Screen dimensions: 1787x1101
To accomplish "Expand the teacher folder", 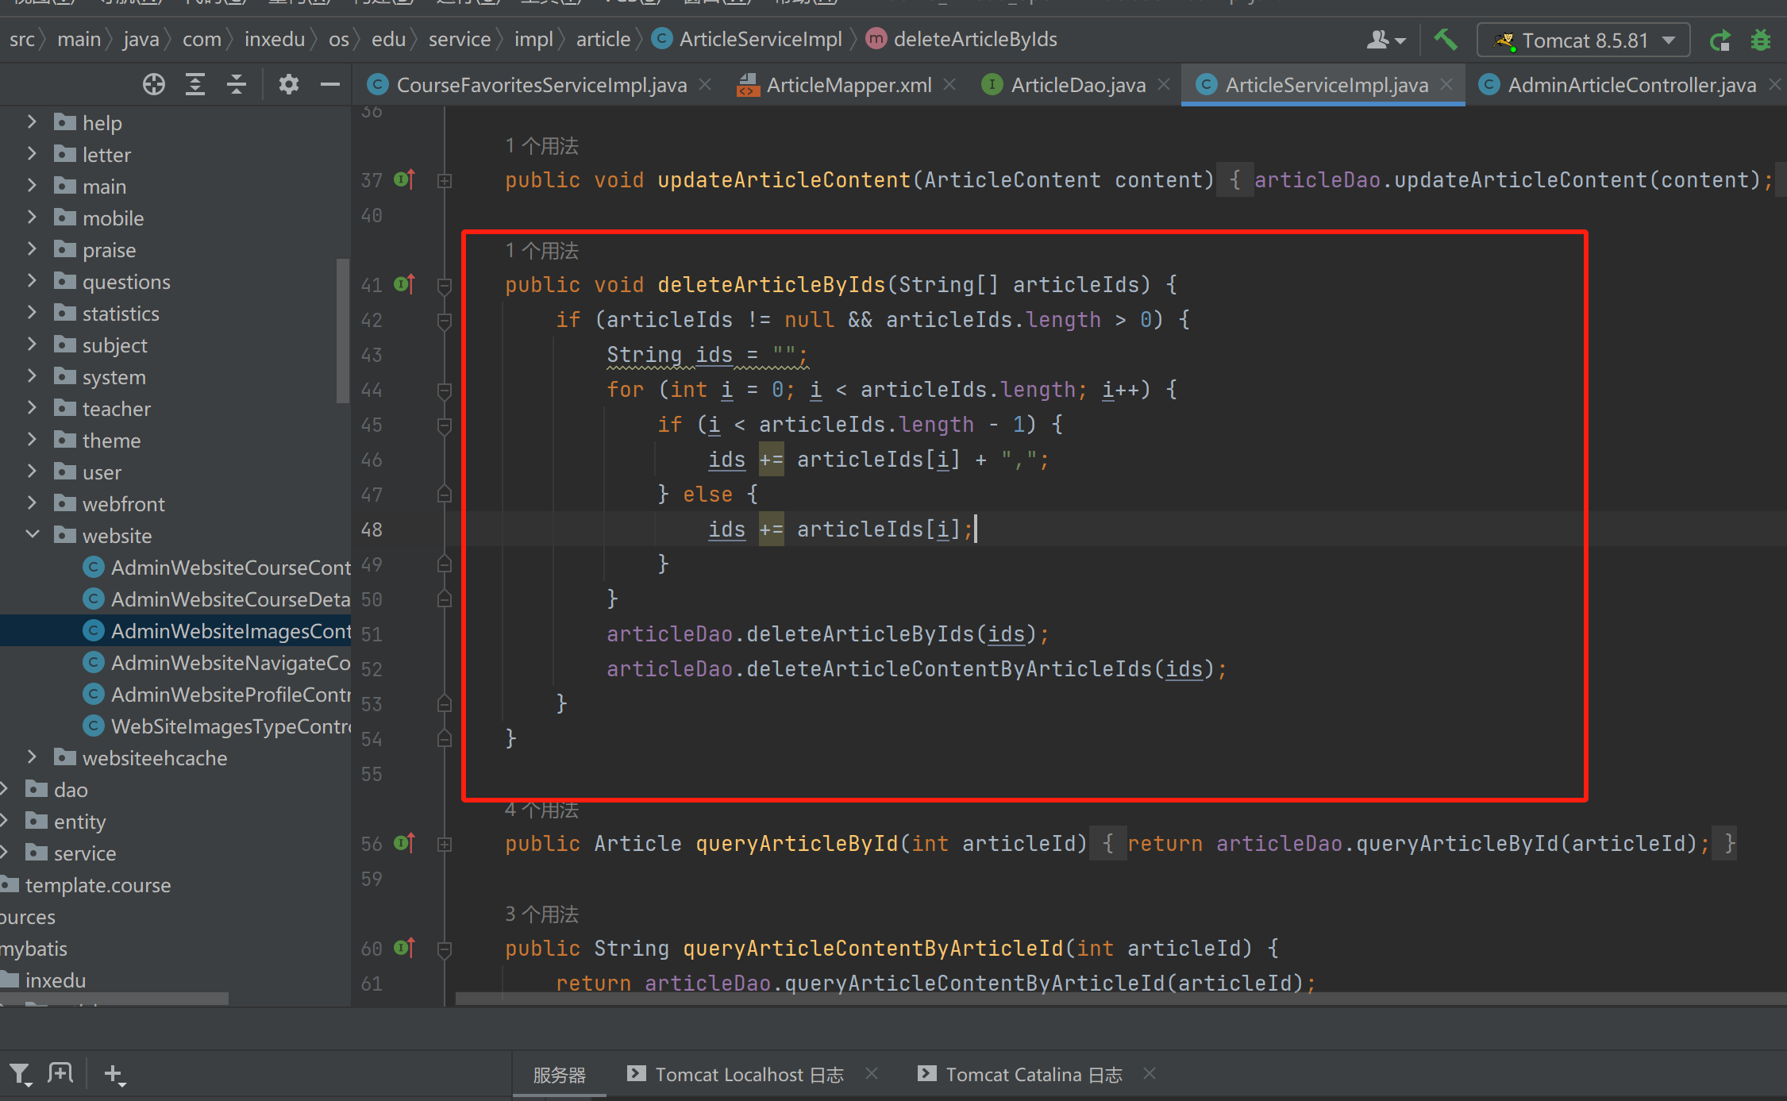I will coord(32,408).
